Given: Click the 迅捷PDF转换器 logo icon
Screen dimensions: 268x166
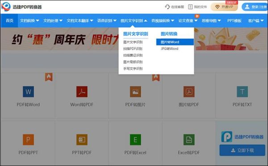Looking at the screenshot, I should tap(6, 7).
